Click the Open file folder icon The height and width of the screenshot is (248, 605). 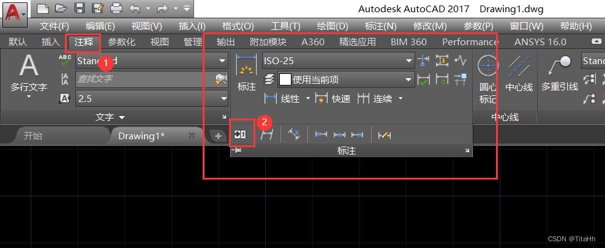(x=61, y=8)
